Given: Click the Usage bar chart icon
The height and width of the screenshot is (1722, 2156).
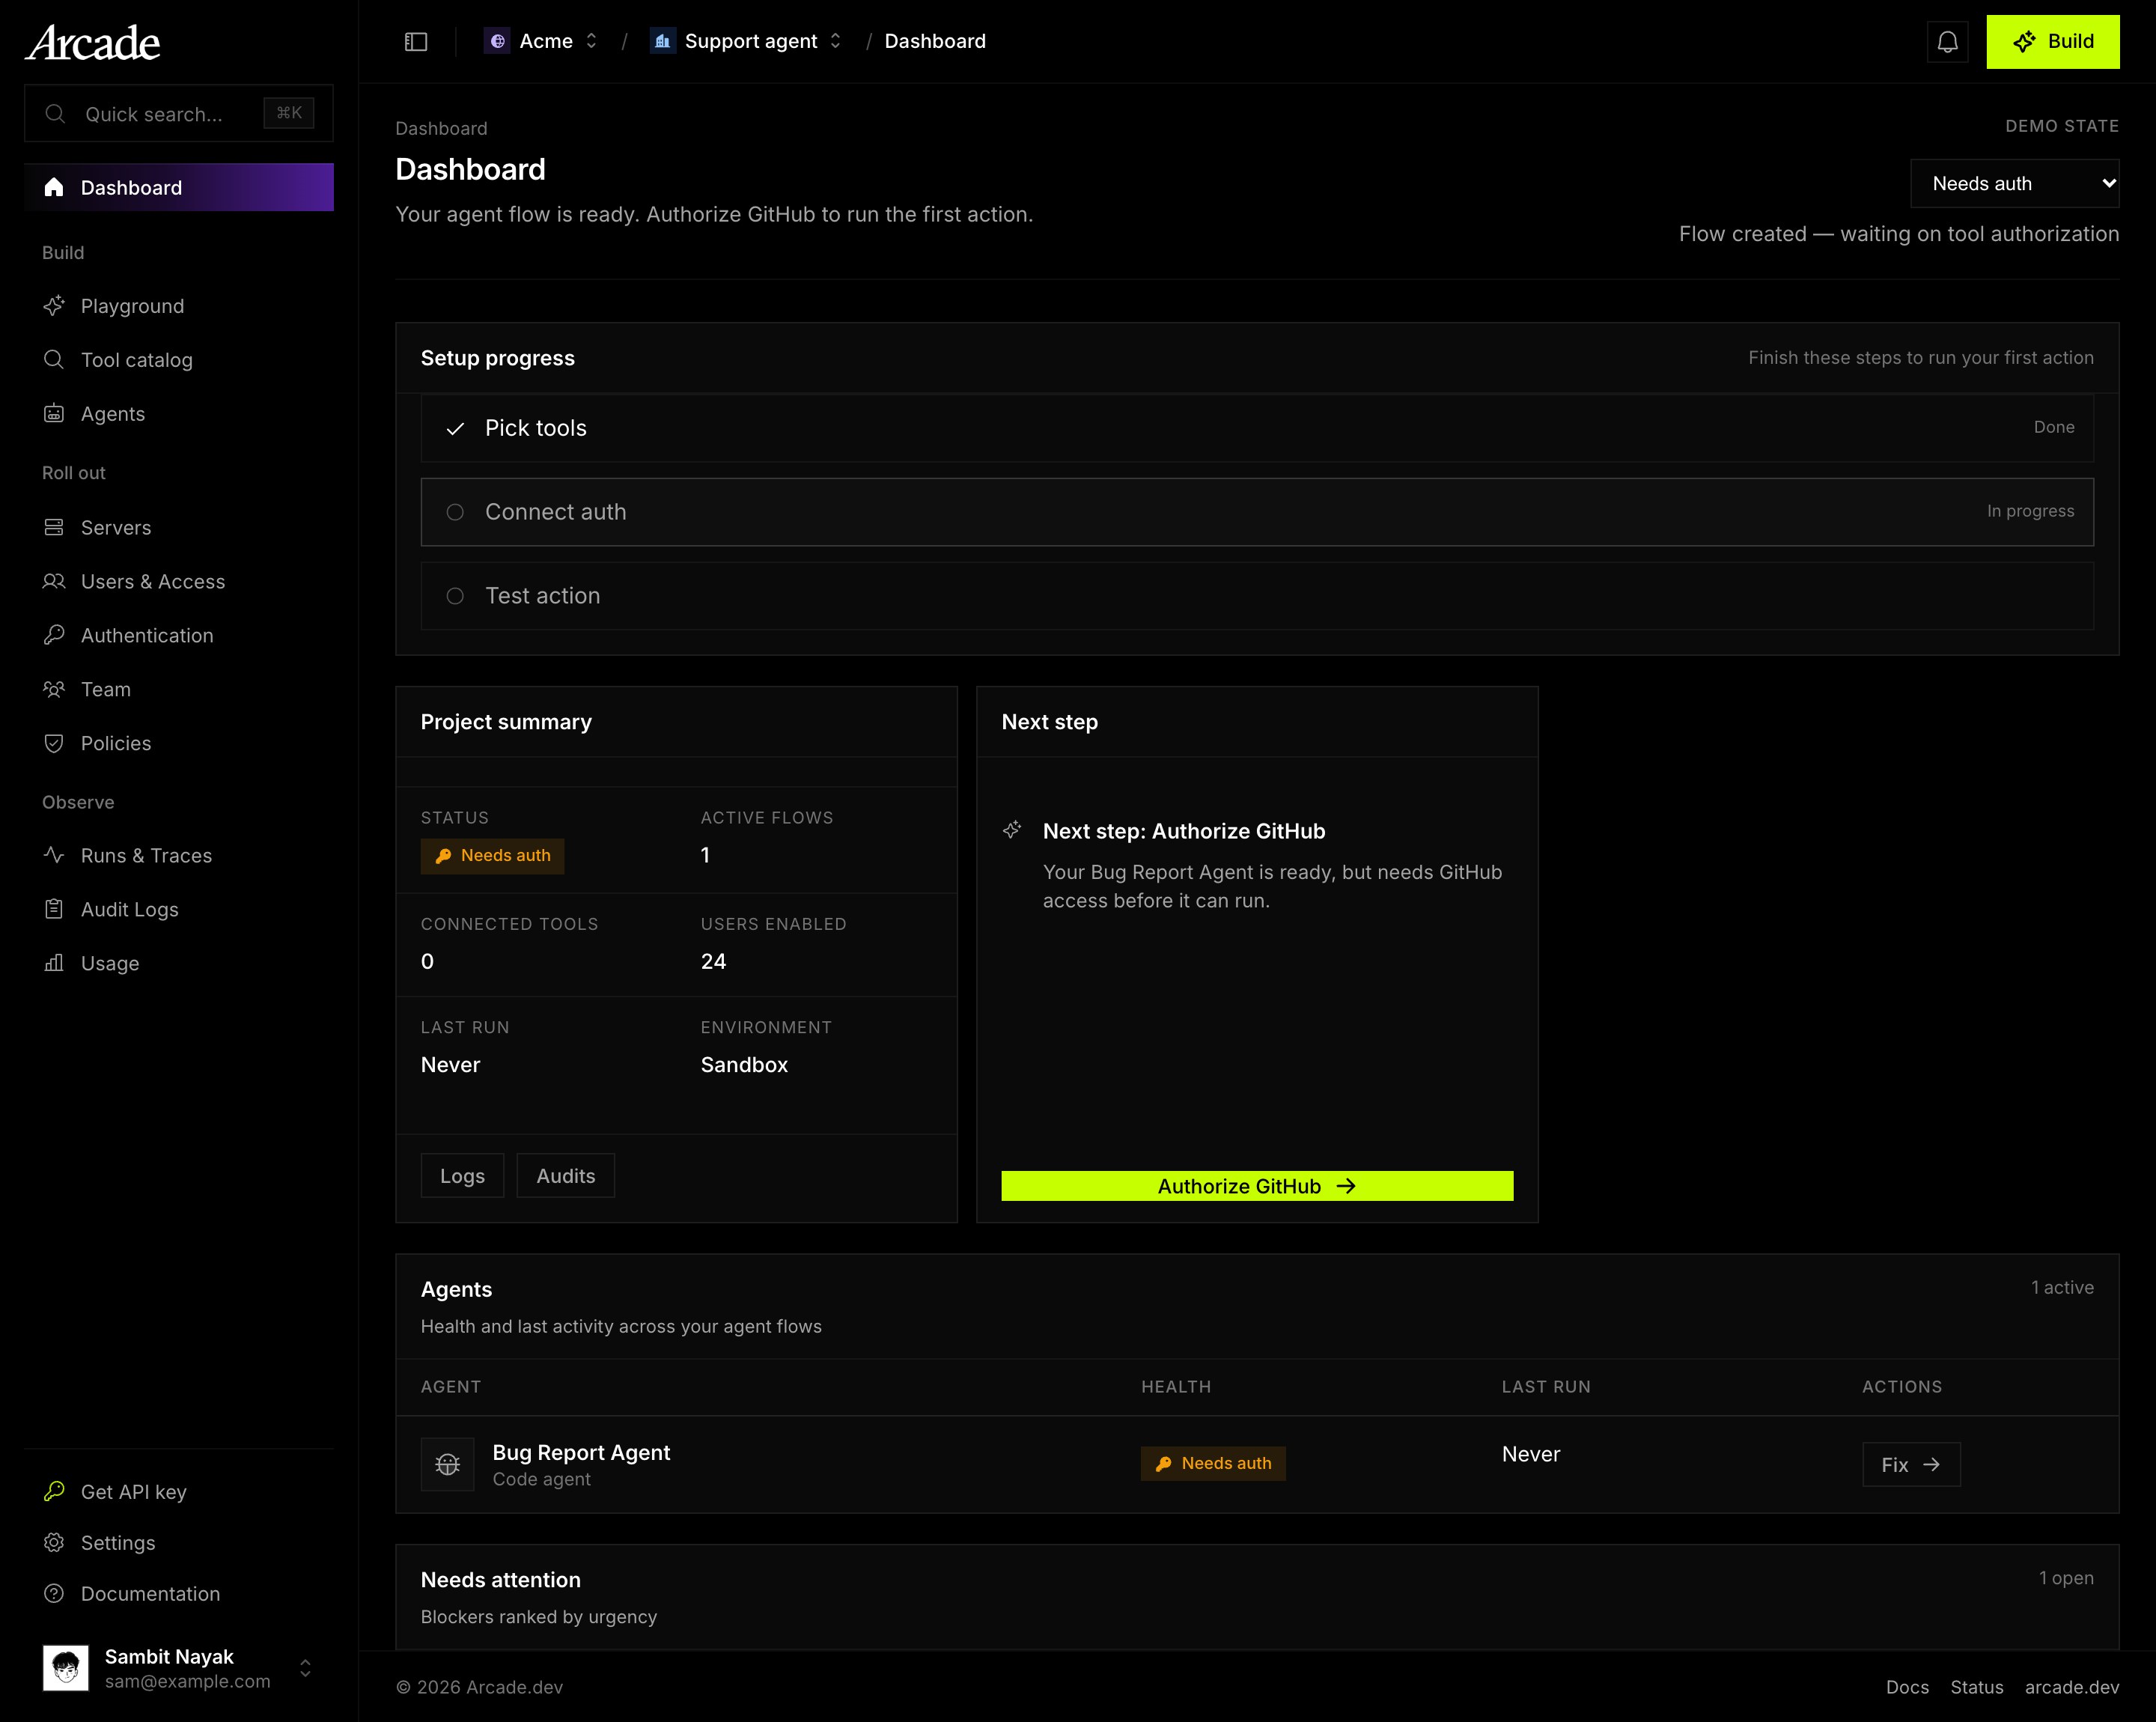Looking at the screenshot, I should 54,964.
